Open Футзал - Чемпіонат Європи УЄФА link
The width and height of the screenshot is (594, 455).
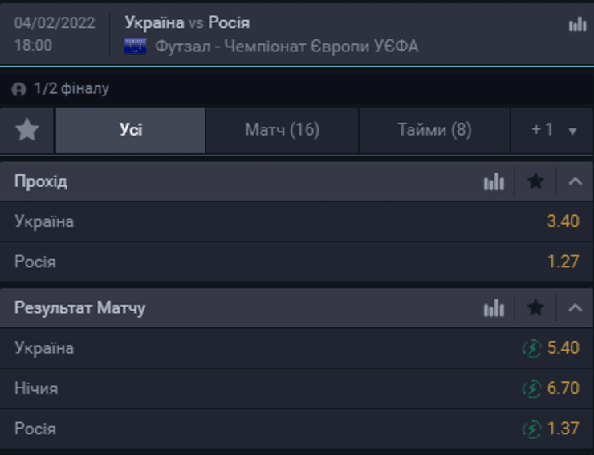click(x=287, y=47)
